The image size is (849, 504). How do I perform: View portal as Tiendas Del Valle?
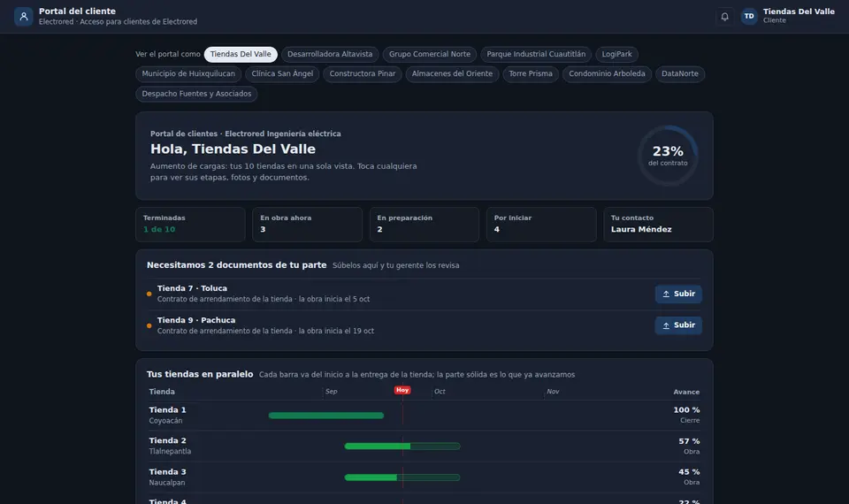tap(241, 54)
